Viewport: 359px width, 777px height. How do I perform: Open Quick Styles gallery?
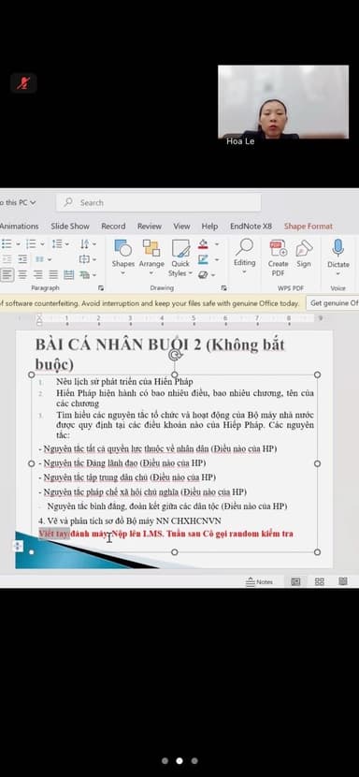[x=180, y=258]
